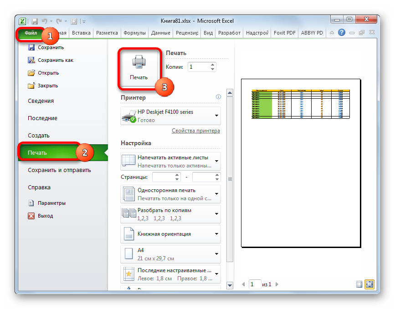Increase Страницы to value up arrow
This screenshot has height=309, width=395.
(x=217, y=175)
